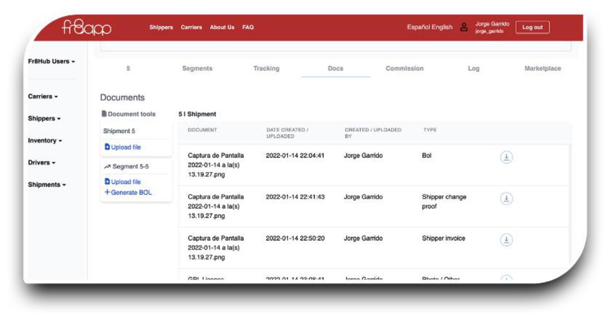Expand the Fr8Hub Users menu
605x314 pixels.
(51, 62)
